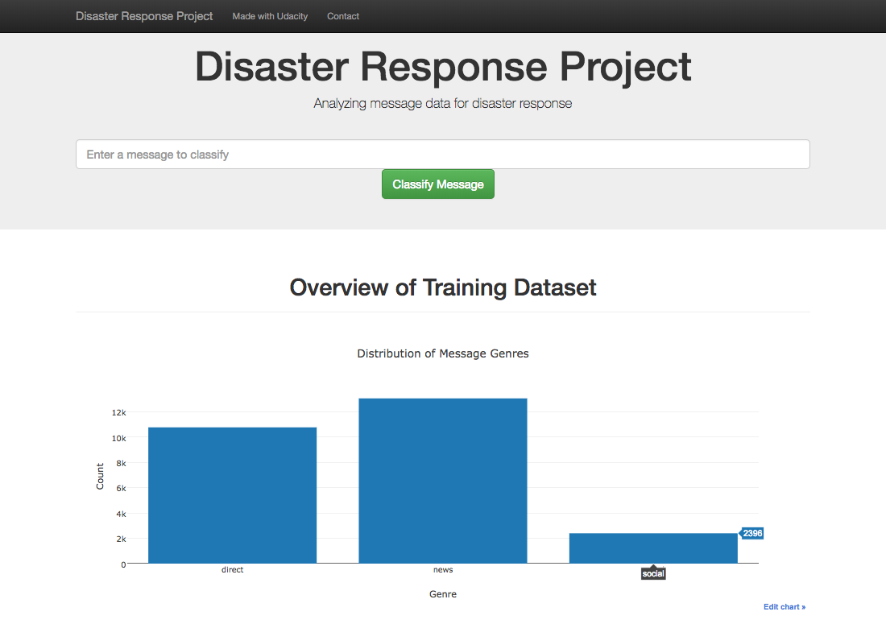Focus the message to classify input field
This screenshot has width=886, height=624.
pyautogui.click(x=442, y=155)
